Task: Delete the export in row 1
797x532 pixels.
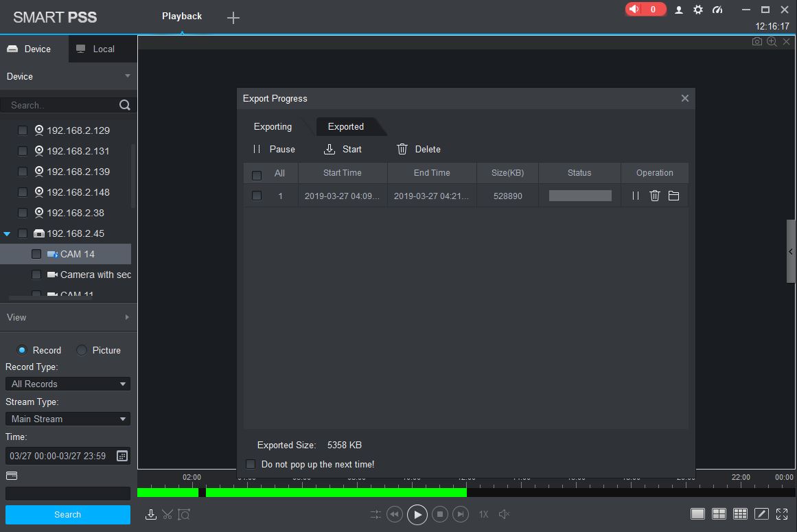Action: click(655, 196)
